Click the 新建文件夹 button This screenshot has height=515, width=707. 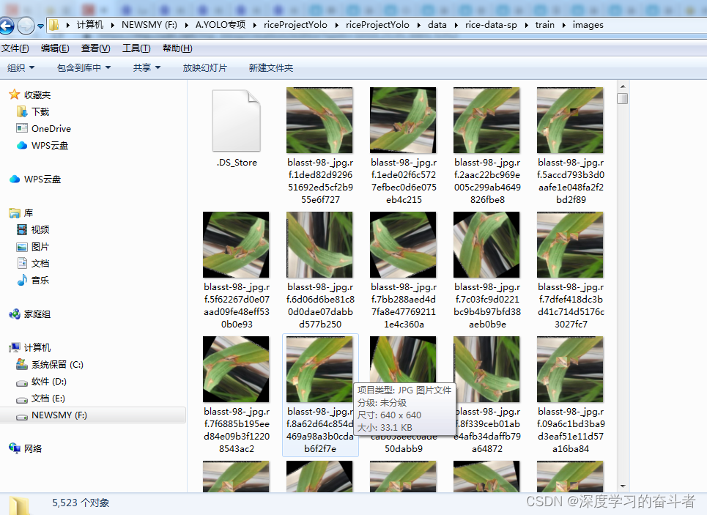(270, 67)
